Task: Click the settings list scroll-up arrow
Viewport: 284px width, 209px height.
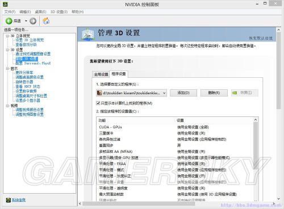Action: click(x=256, y=120)
